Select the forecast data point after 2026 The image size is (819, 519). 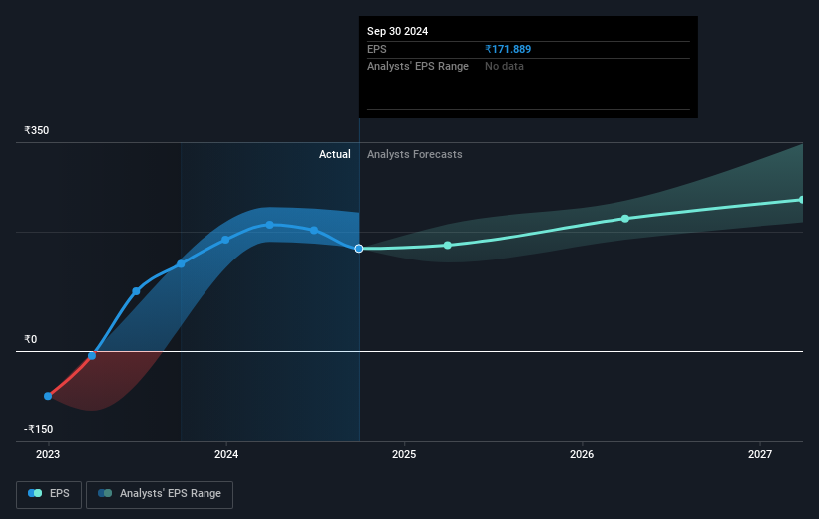click(625, 218)
